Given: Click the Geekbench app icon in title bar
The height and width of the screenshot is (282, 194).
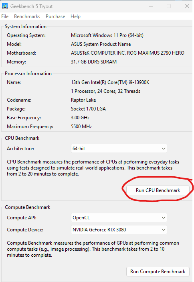Looking at the screenshot, I should point(5,6).
